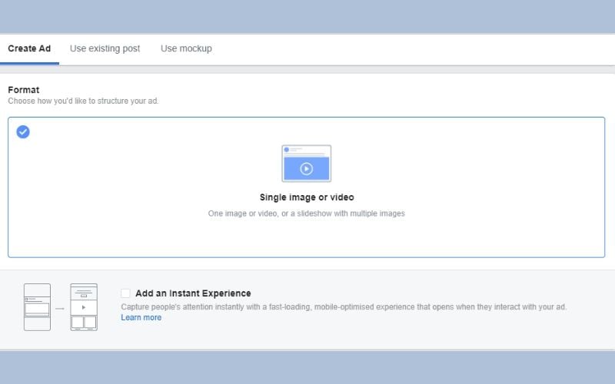Screen dimensions: 615x384
Task: Click the play button in the video format icon
Action: (306, 168)
